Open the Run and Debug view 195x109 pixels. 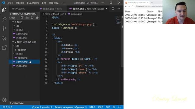pos(4,38)
